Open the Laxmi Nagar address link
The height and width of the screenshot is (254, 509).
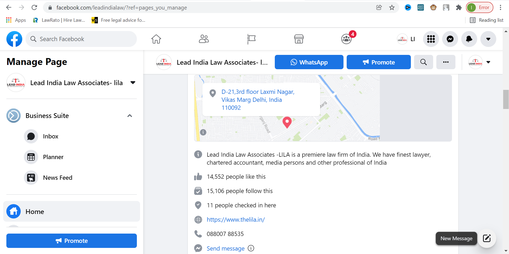258,100
